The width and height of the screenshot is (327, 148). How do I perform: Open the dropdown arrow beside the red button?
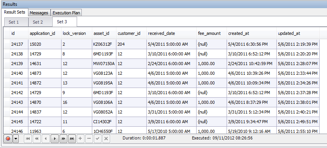[x=16, y=139]
